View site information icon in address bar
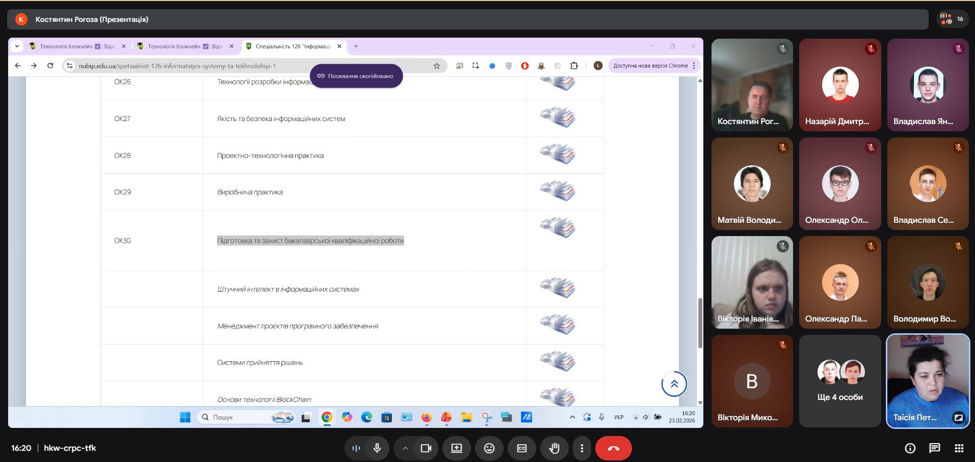 tap(70, 66)
